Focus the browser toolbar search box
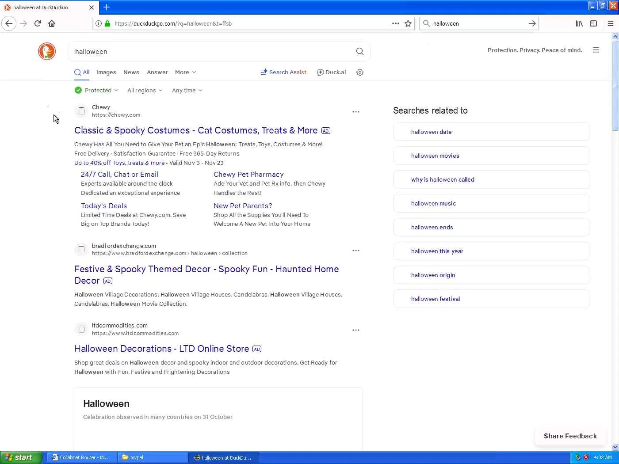 478,23
